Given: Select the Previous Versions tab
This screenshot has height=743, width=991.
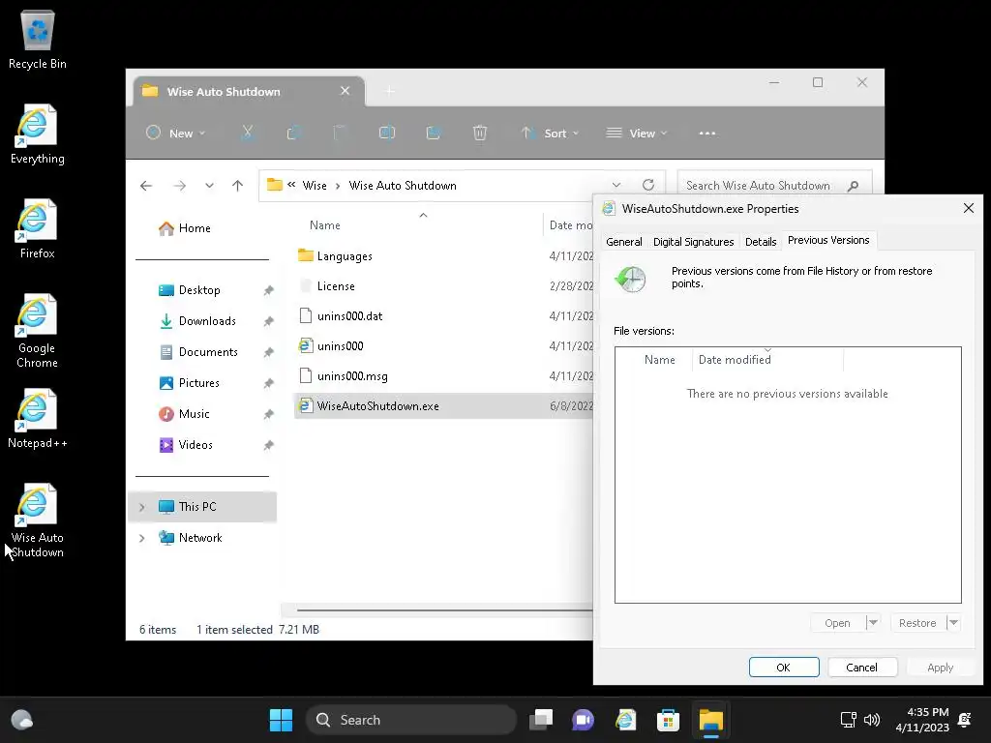Looking at the screenshot, I should (828, 240).
